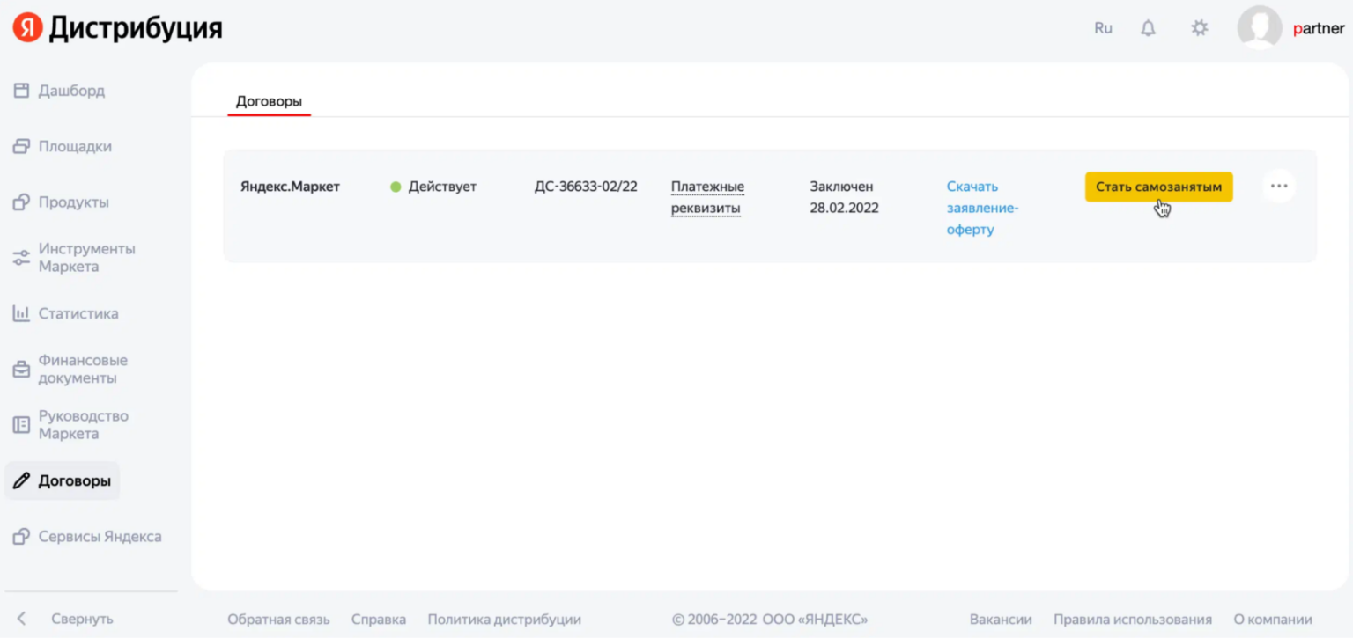Go to Продукты section

[x=74, y=202]
